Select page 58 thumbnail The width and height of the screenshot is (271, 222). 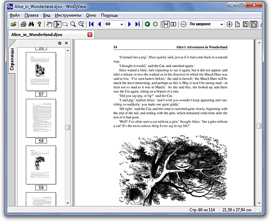tap(41, 118)
